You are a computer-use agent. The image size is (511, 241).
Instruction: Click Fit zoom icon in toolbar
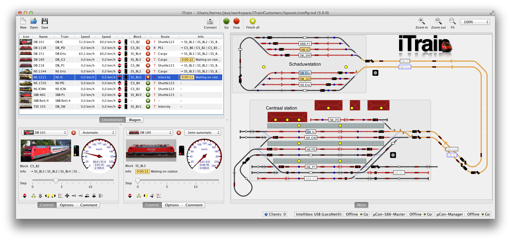[x=452, y=21]
